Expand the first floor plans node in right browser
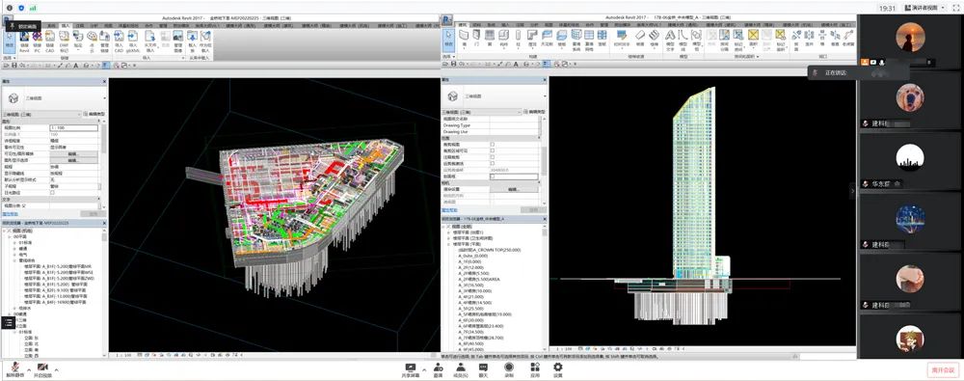Viewport: 964px width, 381px height. 449,232
